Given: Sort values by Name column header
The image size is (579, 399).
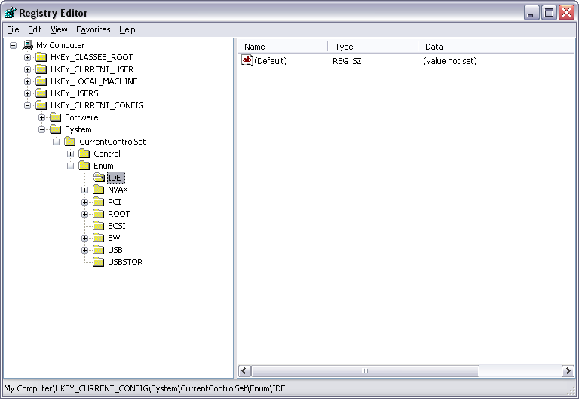Looking at the screenshot, I should [x=283, y=47].
